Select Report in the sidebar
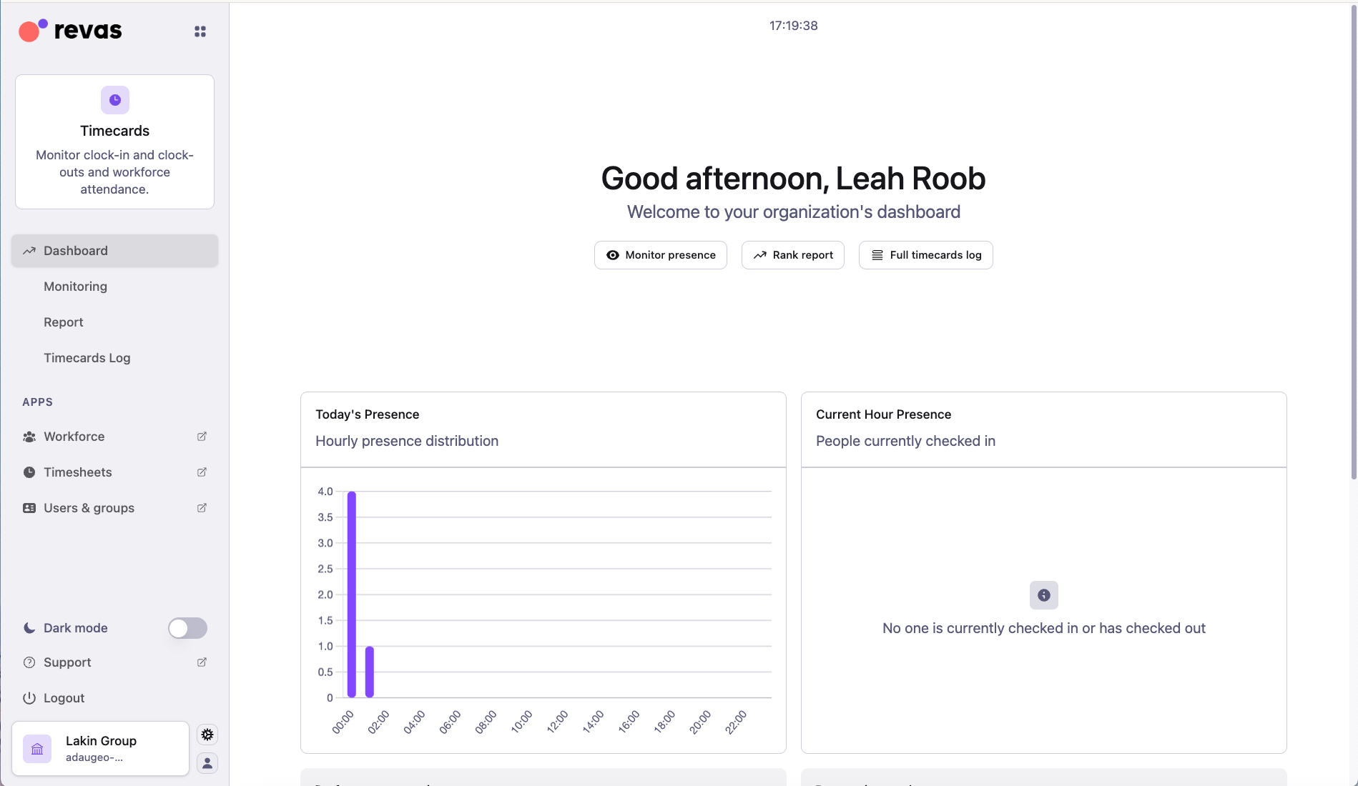This screenshot has width=1358, height=786. click(63, 322)
